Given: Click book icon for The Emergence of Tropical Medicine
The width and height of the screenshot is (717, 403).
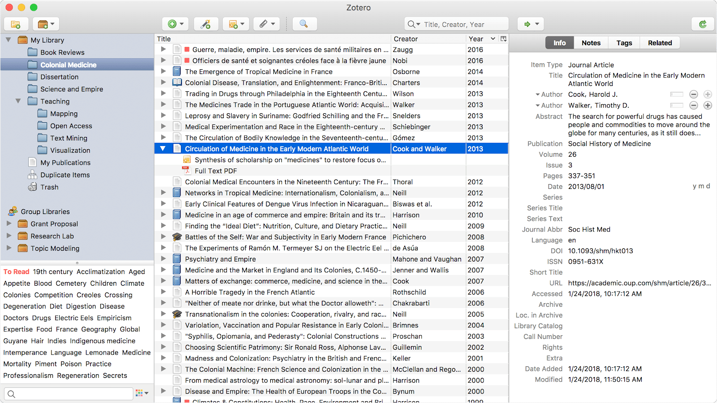Looking at the screenshot, I should point(177,72).
